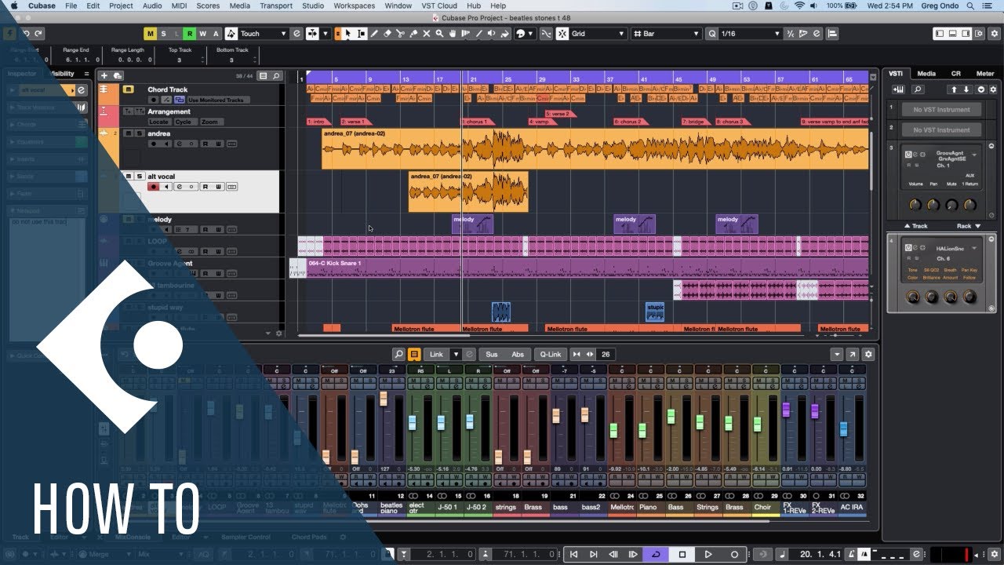Image resolution: width=1004 pixels, height=565 pixels.
Task: Click Go to Next Marker transport button
Action: pos(594,554)
